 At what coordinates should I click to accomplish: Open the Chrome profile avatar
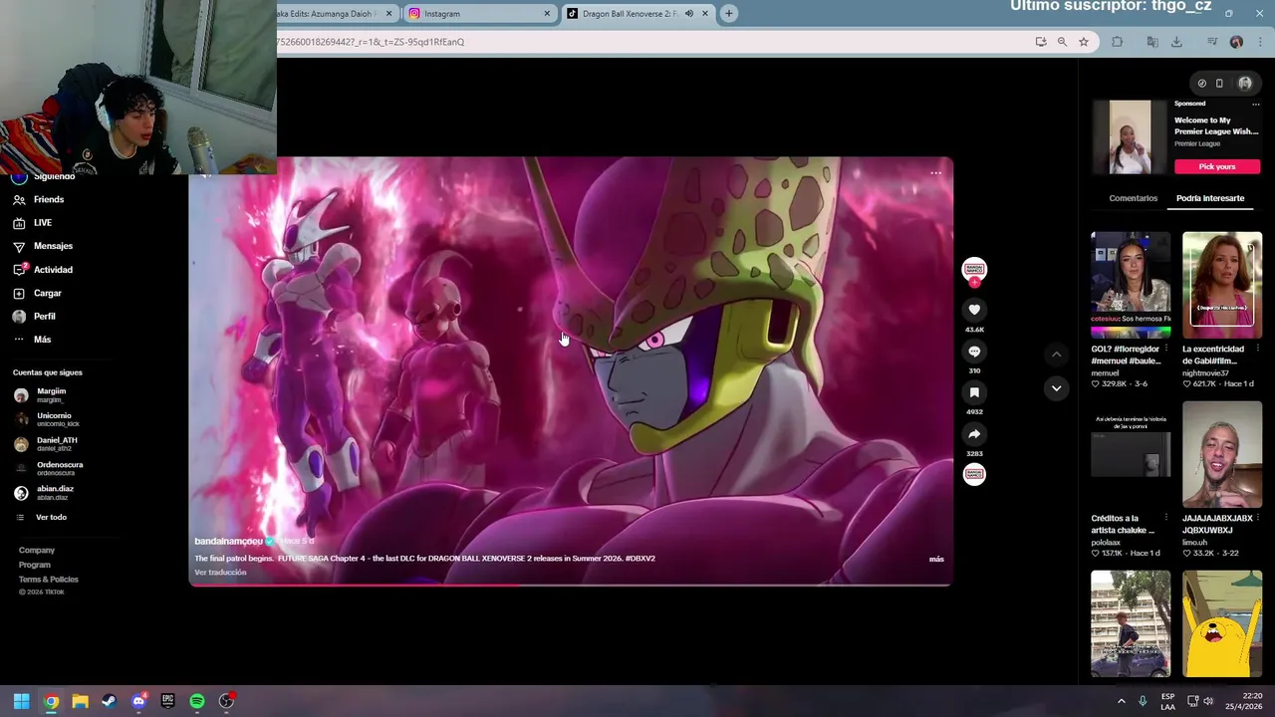point(1236,42)
